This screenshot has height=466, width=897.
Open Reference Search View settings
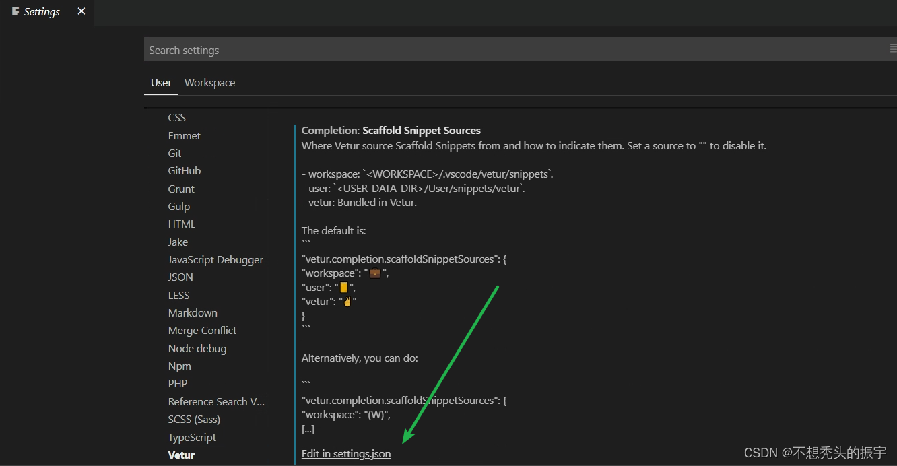pyautogui.click(x=216, y=401)
